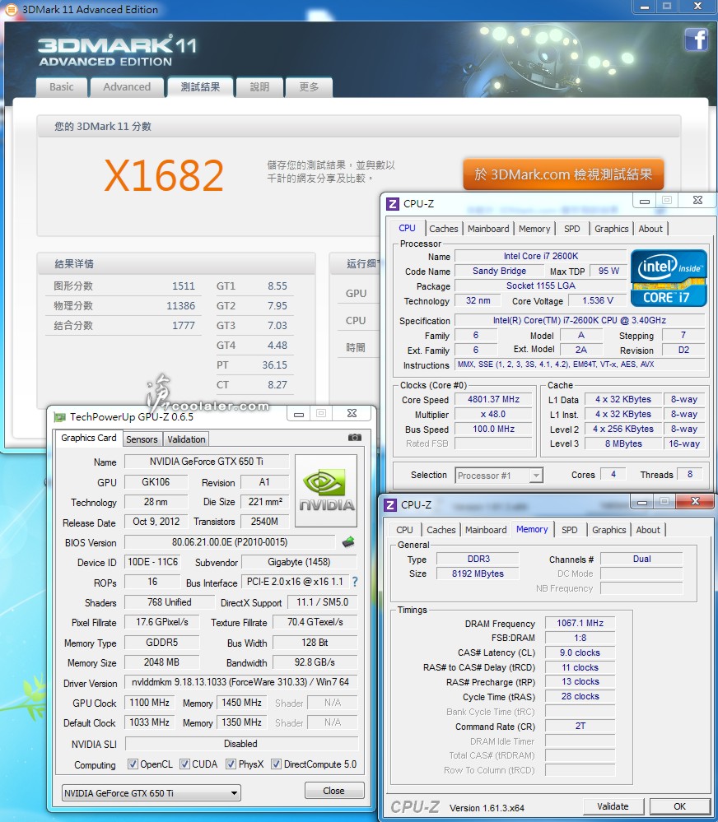Toggle the CUDA checkbox

coord(184,764)
